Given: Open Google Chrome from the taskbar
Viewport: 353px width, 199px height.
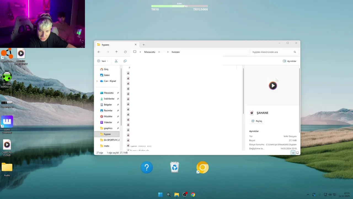Looking at the screenshot, I should pyautogui.click(x=193, y=195).
